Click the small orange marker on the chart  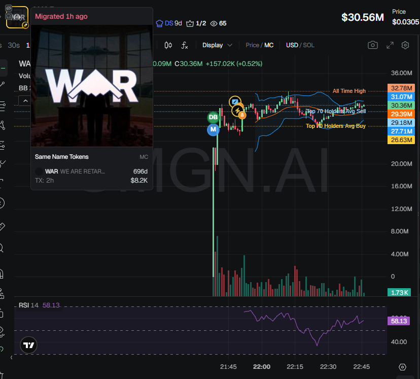[242, 115]
